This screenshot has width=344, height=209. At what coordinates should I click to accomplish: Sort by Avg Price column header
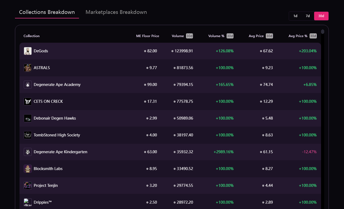[256, 36]
